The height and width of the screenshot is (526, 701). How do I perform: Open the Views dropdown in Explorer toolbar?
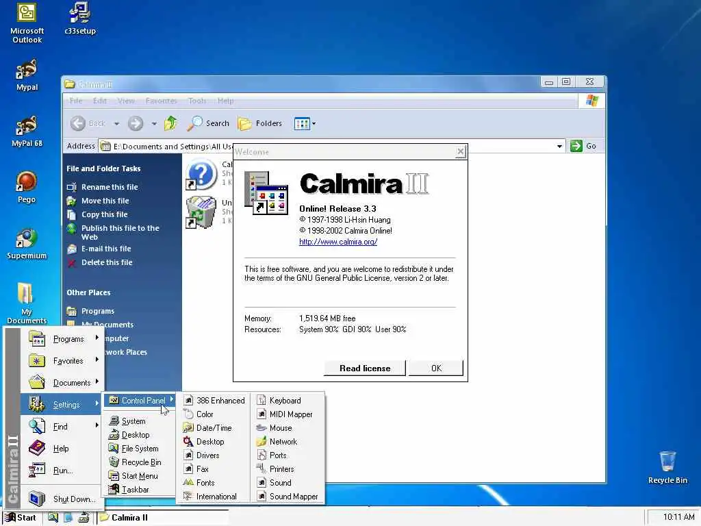click(305, 123)
